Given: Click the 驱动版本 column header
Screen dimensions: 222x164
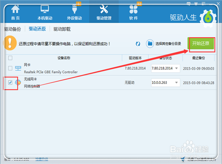Looking at the screenshot, I should 135,58.
